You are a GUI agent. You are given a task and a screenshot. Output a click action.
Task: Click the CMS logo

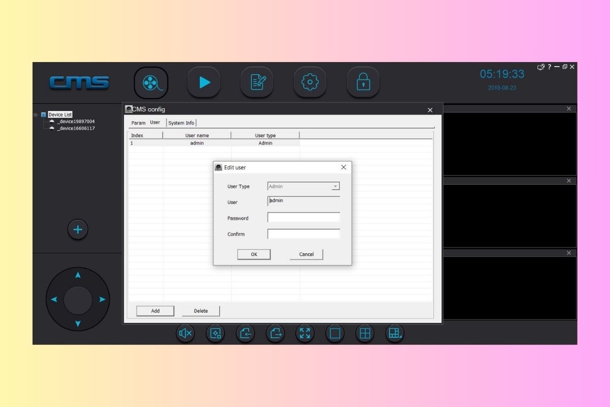(79, 82)
